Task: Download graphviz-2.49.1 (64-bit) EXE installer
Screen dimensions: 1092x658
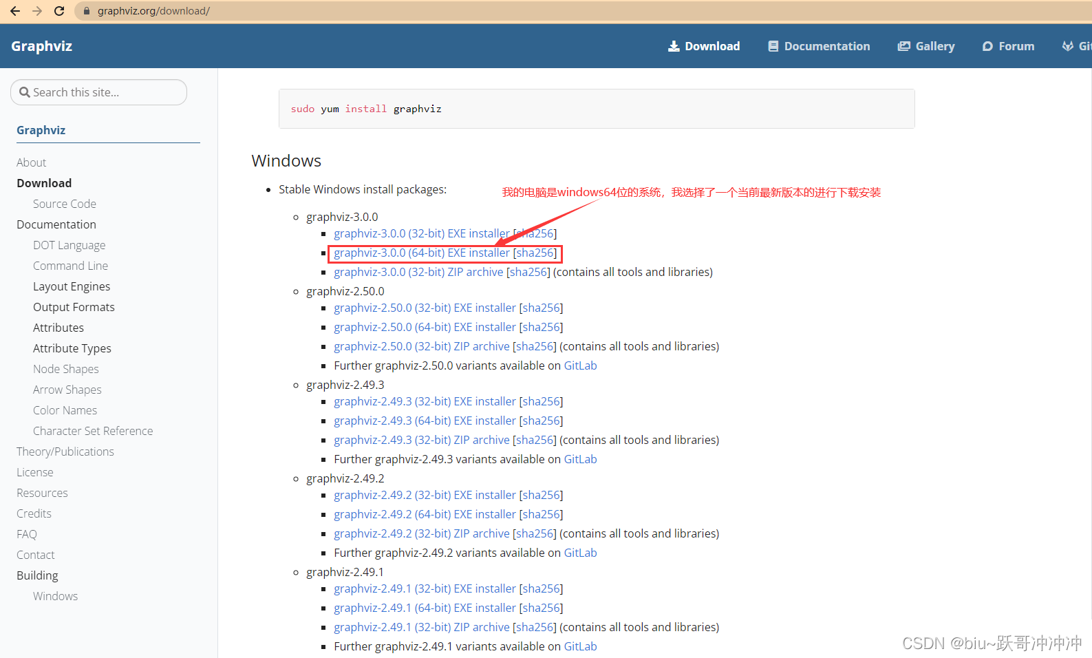Action: [x=425, y=608]
